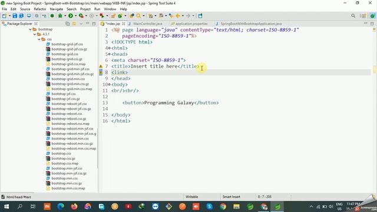Minimize the editor area
Image resolution: width=377 pixels, height=212 pixels.
pos(366,24)
